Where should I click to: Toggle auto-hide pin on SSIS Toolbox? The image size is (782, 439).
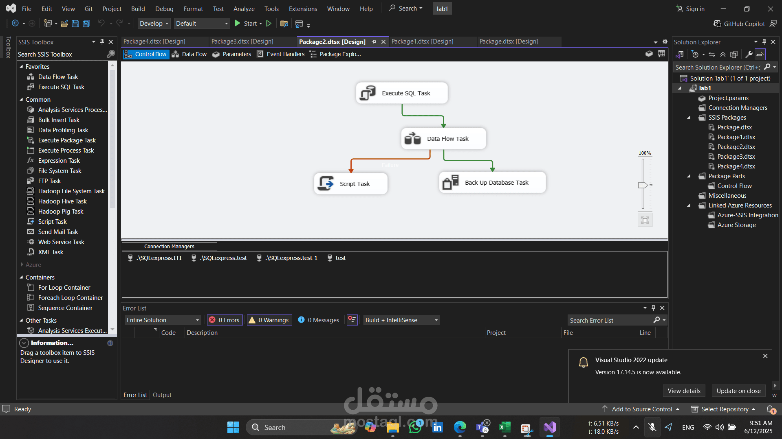(102, 42)
